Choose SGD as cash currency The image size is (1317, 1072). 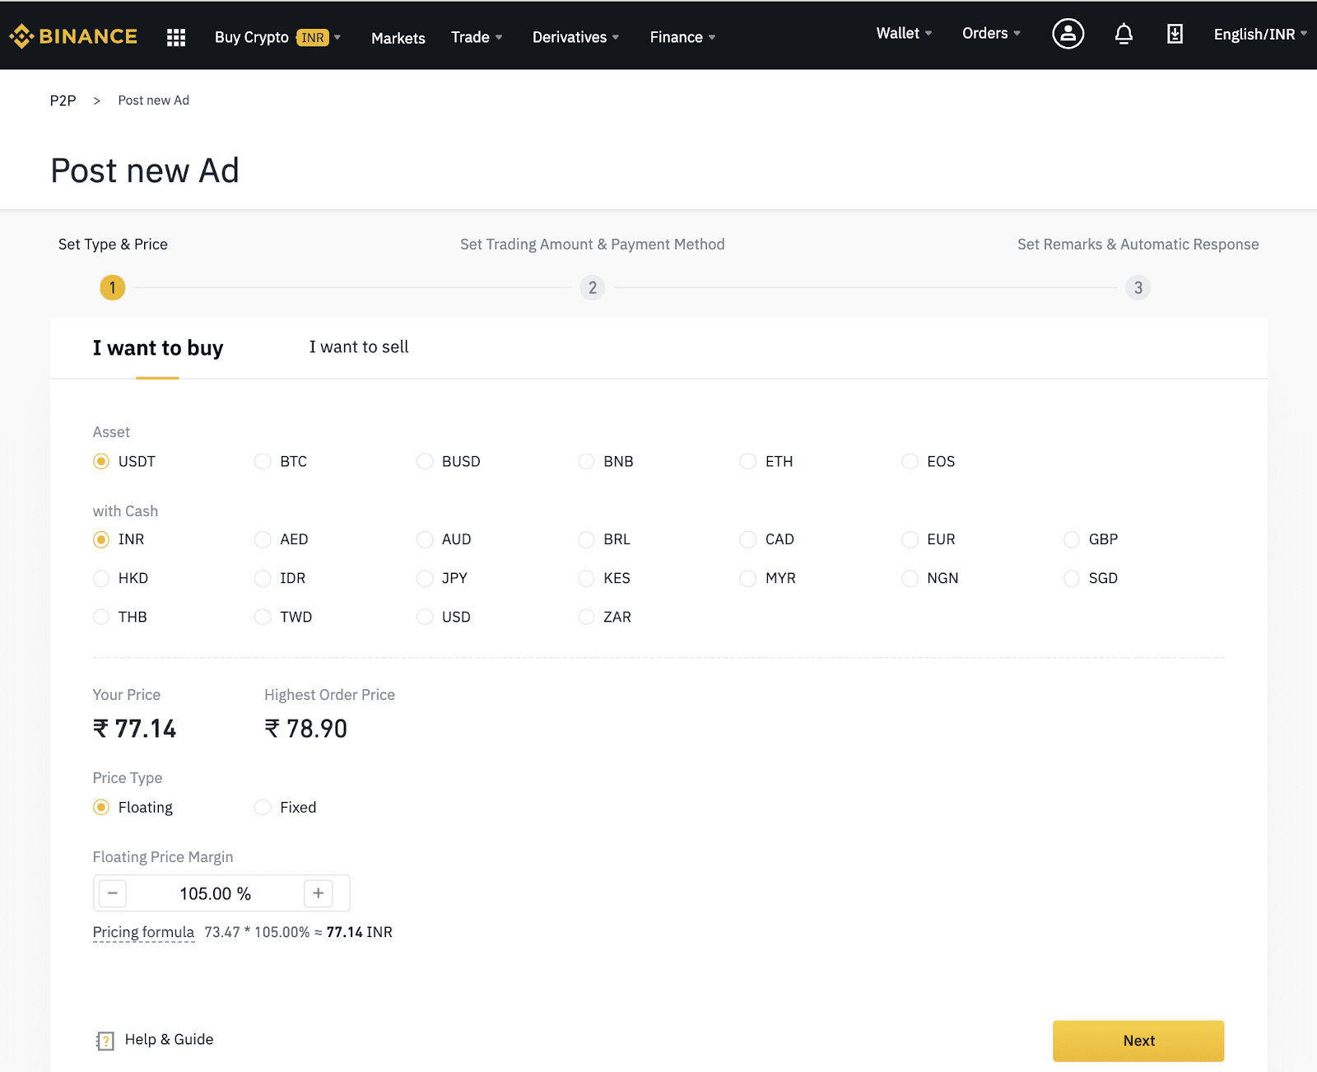coord(1072,578)
